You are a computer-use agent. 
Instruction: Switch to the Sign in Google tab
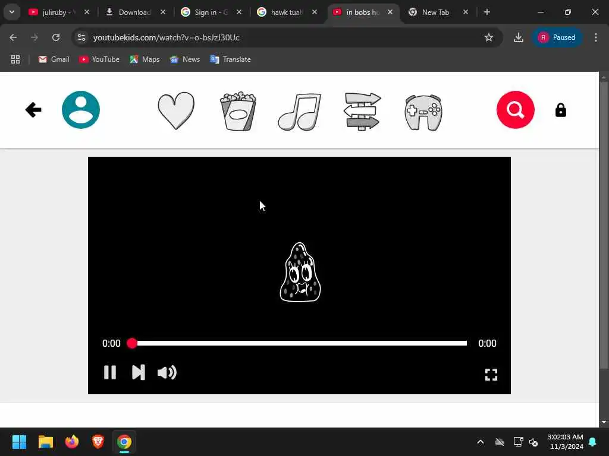coord(211,12)
